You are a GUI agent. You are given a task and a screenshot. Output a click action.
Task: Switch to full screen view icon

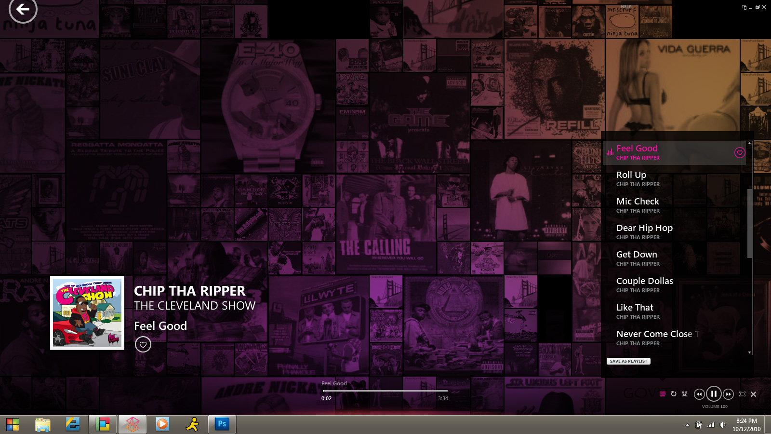742,394
